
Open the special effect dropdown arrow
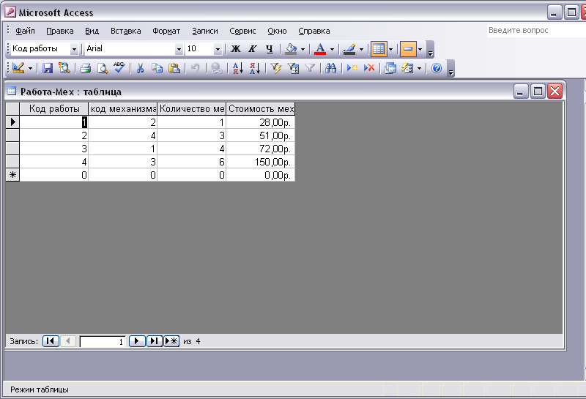pyautogui.click(x=420, y=49)
